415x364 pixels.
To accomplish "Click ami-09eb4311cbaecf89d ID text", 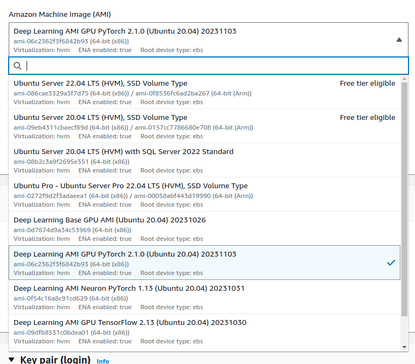I will point(50,127).
